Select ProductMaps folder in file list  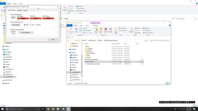pos(91,53)
